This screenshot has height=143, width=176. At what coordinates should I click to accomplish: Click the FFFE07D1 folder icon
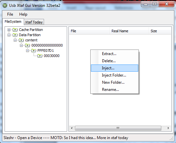pos(34,50)
